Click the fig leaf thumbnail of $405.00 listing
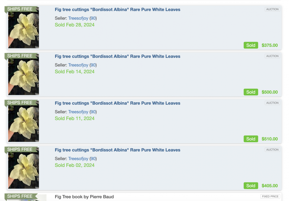Screen dimensions: 289x201 click(x=23, y=168)
